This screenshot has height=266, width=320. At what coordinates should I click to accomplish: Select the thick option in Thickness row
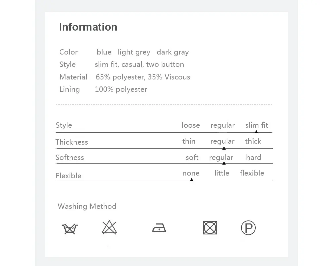tap(253, 141)
